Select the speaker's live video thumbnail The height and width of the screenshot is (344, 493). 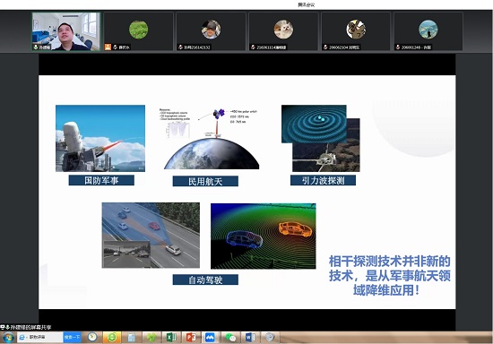pyautogui.click(x=66, y=31)
